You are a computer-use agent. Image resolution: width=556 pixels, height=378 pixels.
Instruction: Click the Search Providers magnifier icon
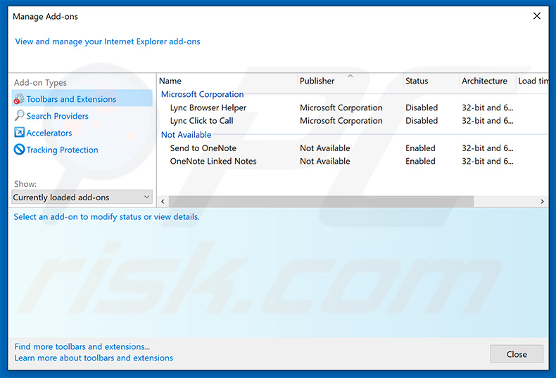point(19,116)
